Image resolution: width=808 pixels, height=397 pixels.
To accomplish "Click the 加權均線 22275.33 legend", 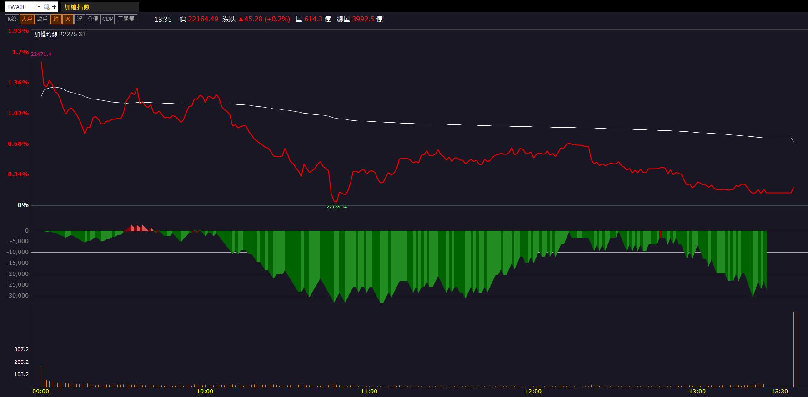I will 60,34.
